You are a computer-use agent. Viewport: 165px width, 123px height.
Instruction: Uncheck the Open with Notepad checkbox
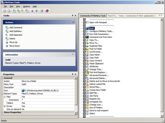click(84, 22)
